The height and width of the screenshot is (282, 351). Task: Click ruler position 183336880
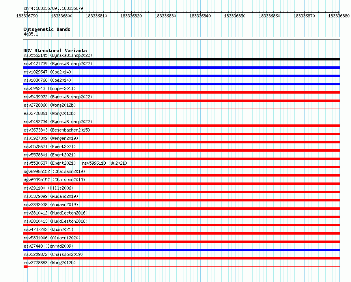coord(339,16)
